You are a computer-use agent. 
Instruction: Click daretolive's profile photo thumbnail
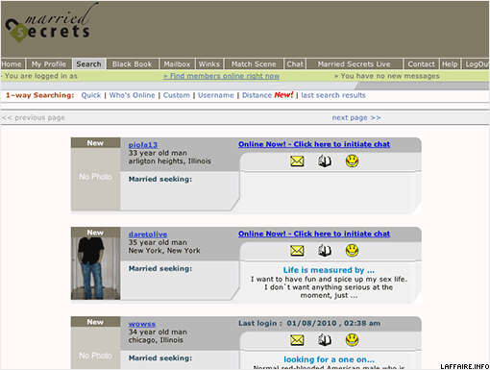pos(95,268)
